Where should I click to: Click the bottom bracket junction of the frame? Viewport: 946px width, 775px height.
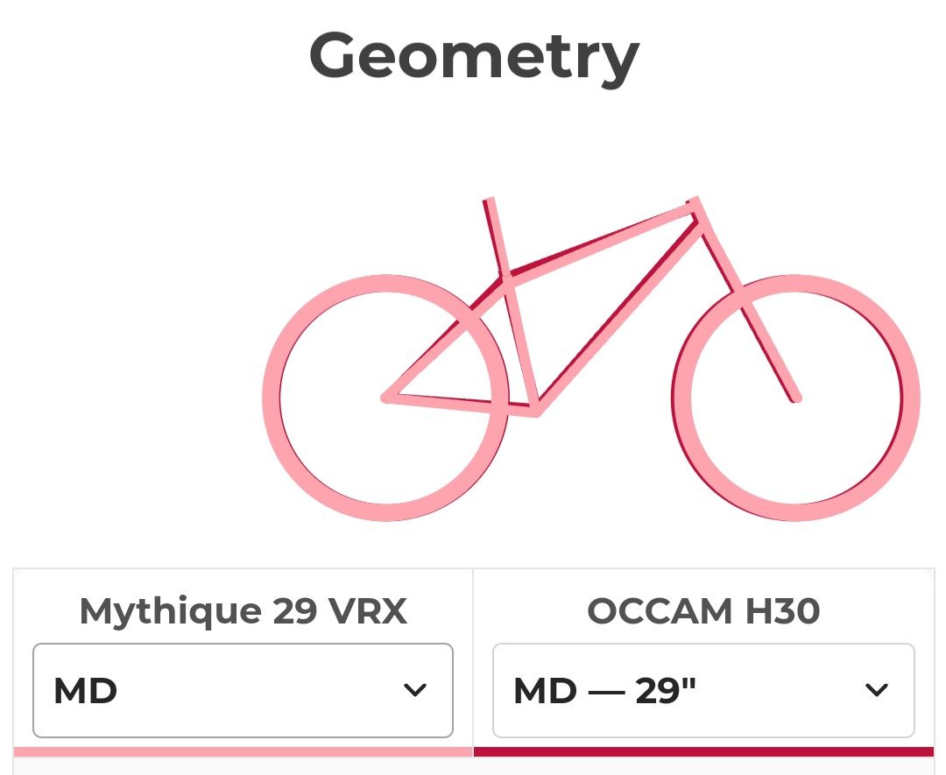(x=535, y=410)
